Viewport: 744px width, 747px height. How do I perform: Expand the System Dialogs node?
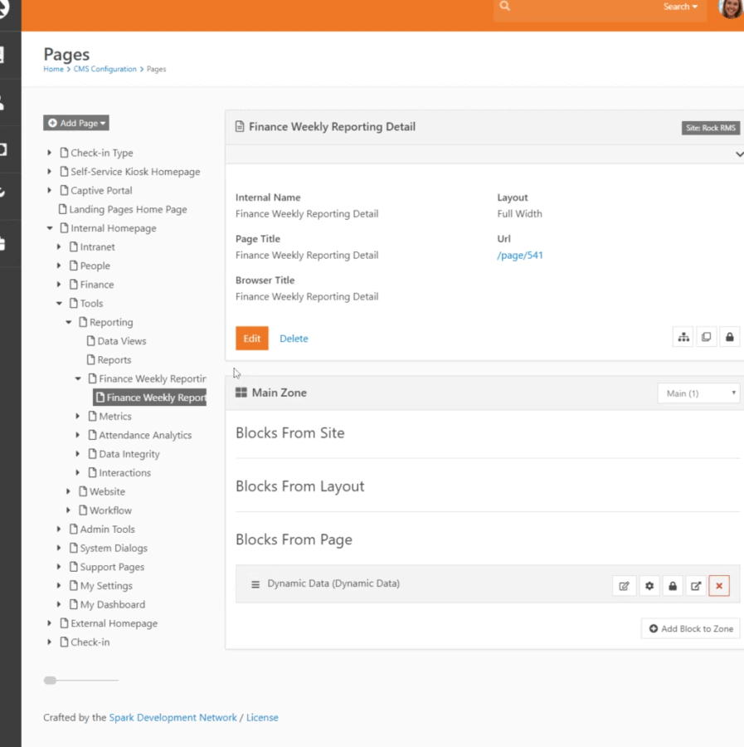pyautogui.click(x=59, y=548)
